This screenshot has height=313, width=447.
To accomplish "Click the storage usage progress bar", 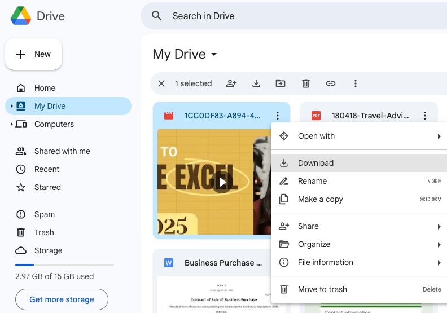I will (64, 265).
